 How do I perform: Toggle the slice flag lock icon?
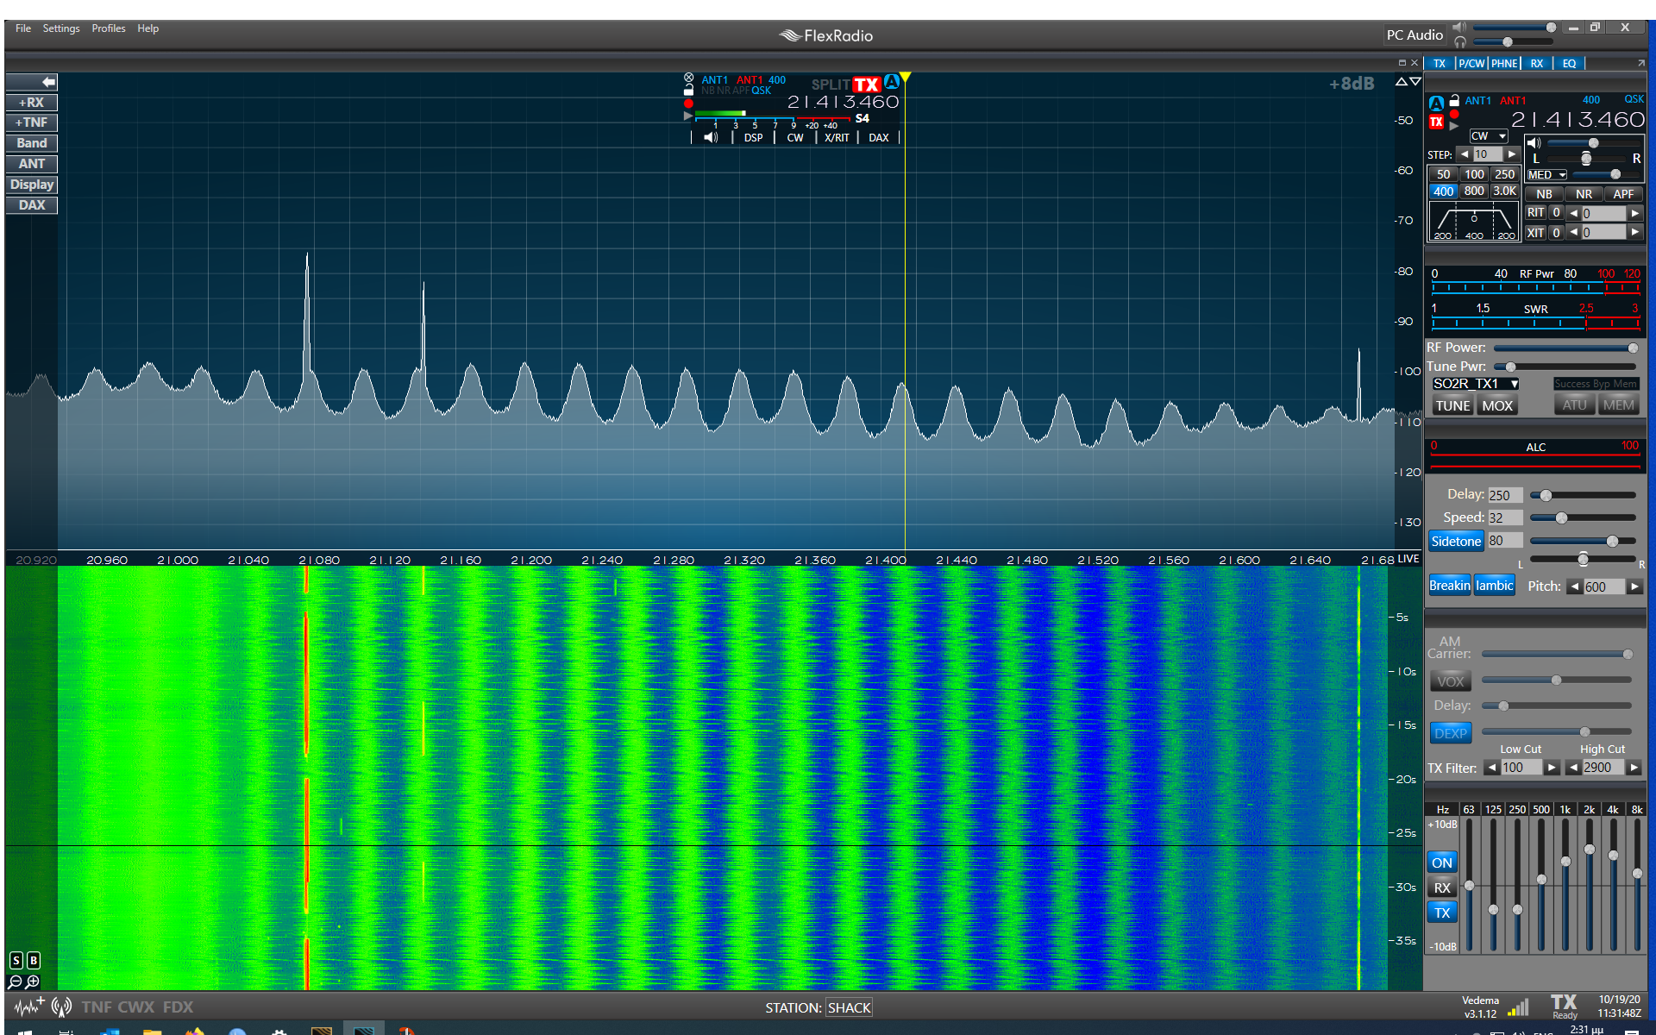click(x=688, y=90)
